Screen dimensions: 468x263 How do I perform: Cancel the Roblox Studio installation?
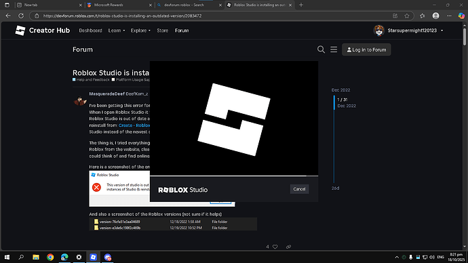(x=299, y=189)
